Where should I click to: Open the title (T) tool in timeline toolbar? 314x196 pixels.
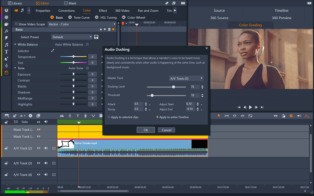point(78,116)
